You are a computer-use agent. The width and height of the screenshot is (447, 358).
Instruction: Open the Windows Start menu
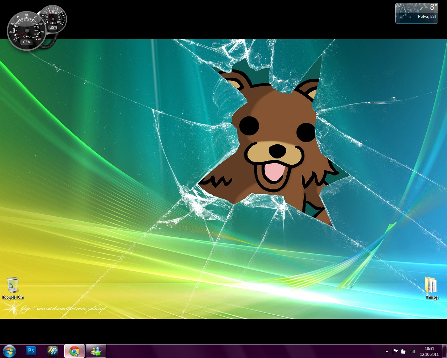pyautogui.click(x=9, y=351)
